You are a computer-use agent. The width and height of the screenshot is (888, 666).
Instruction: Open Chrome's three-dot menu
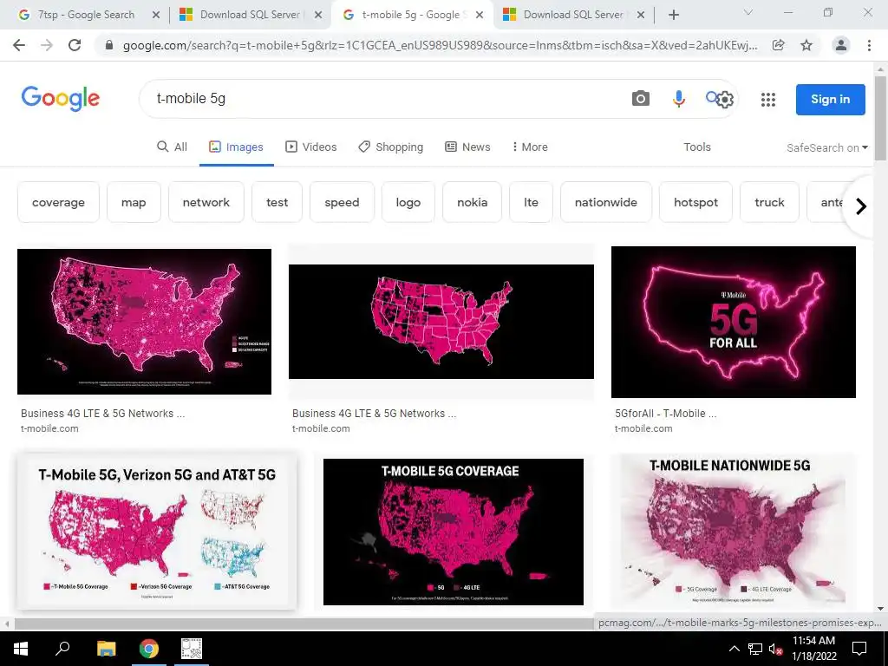pos(869,45)
